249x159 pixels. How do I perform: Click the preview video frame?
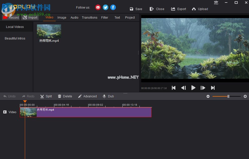pos(195,48)
